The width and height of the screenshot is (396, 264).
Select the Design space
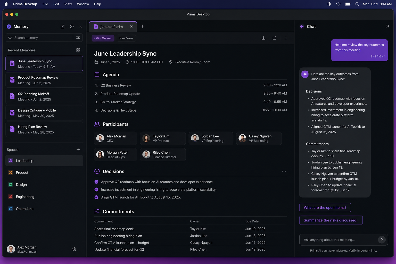tap(44, 185)
